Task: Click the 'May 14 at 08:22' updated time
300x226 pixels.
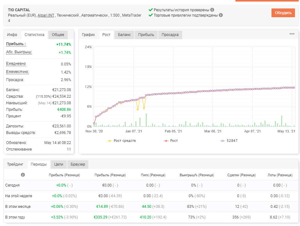Action: (58, 143)
